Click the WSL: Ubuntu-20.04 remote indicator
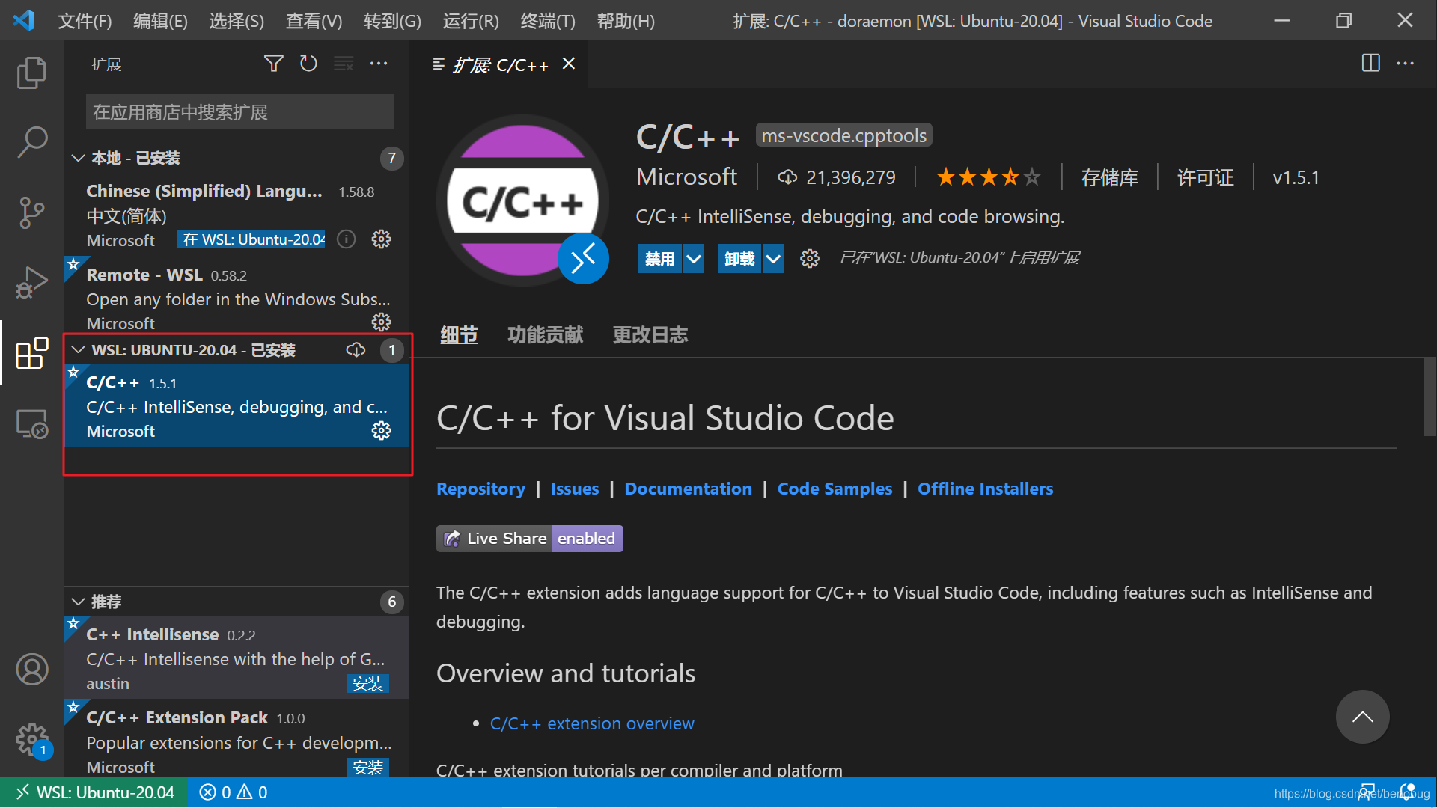Screen dimensions: 1437x808 [94, 792]
